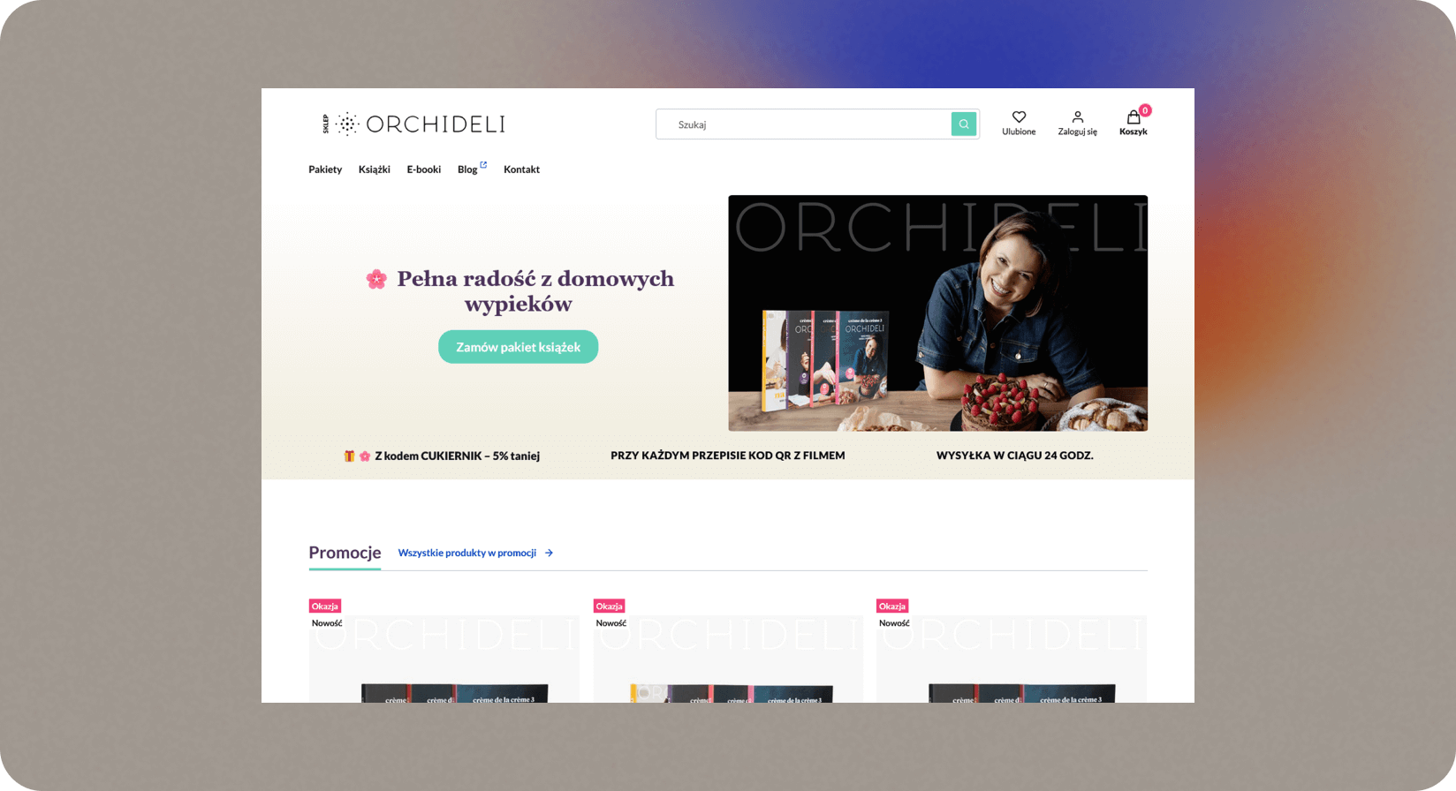Viewport: 1456px width, 791px height.
Task: Click the Zamów pakiet książek button
Action: point(519,347)
